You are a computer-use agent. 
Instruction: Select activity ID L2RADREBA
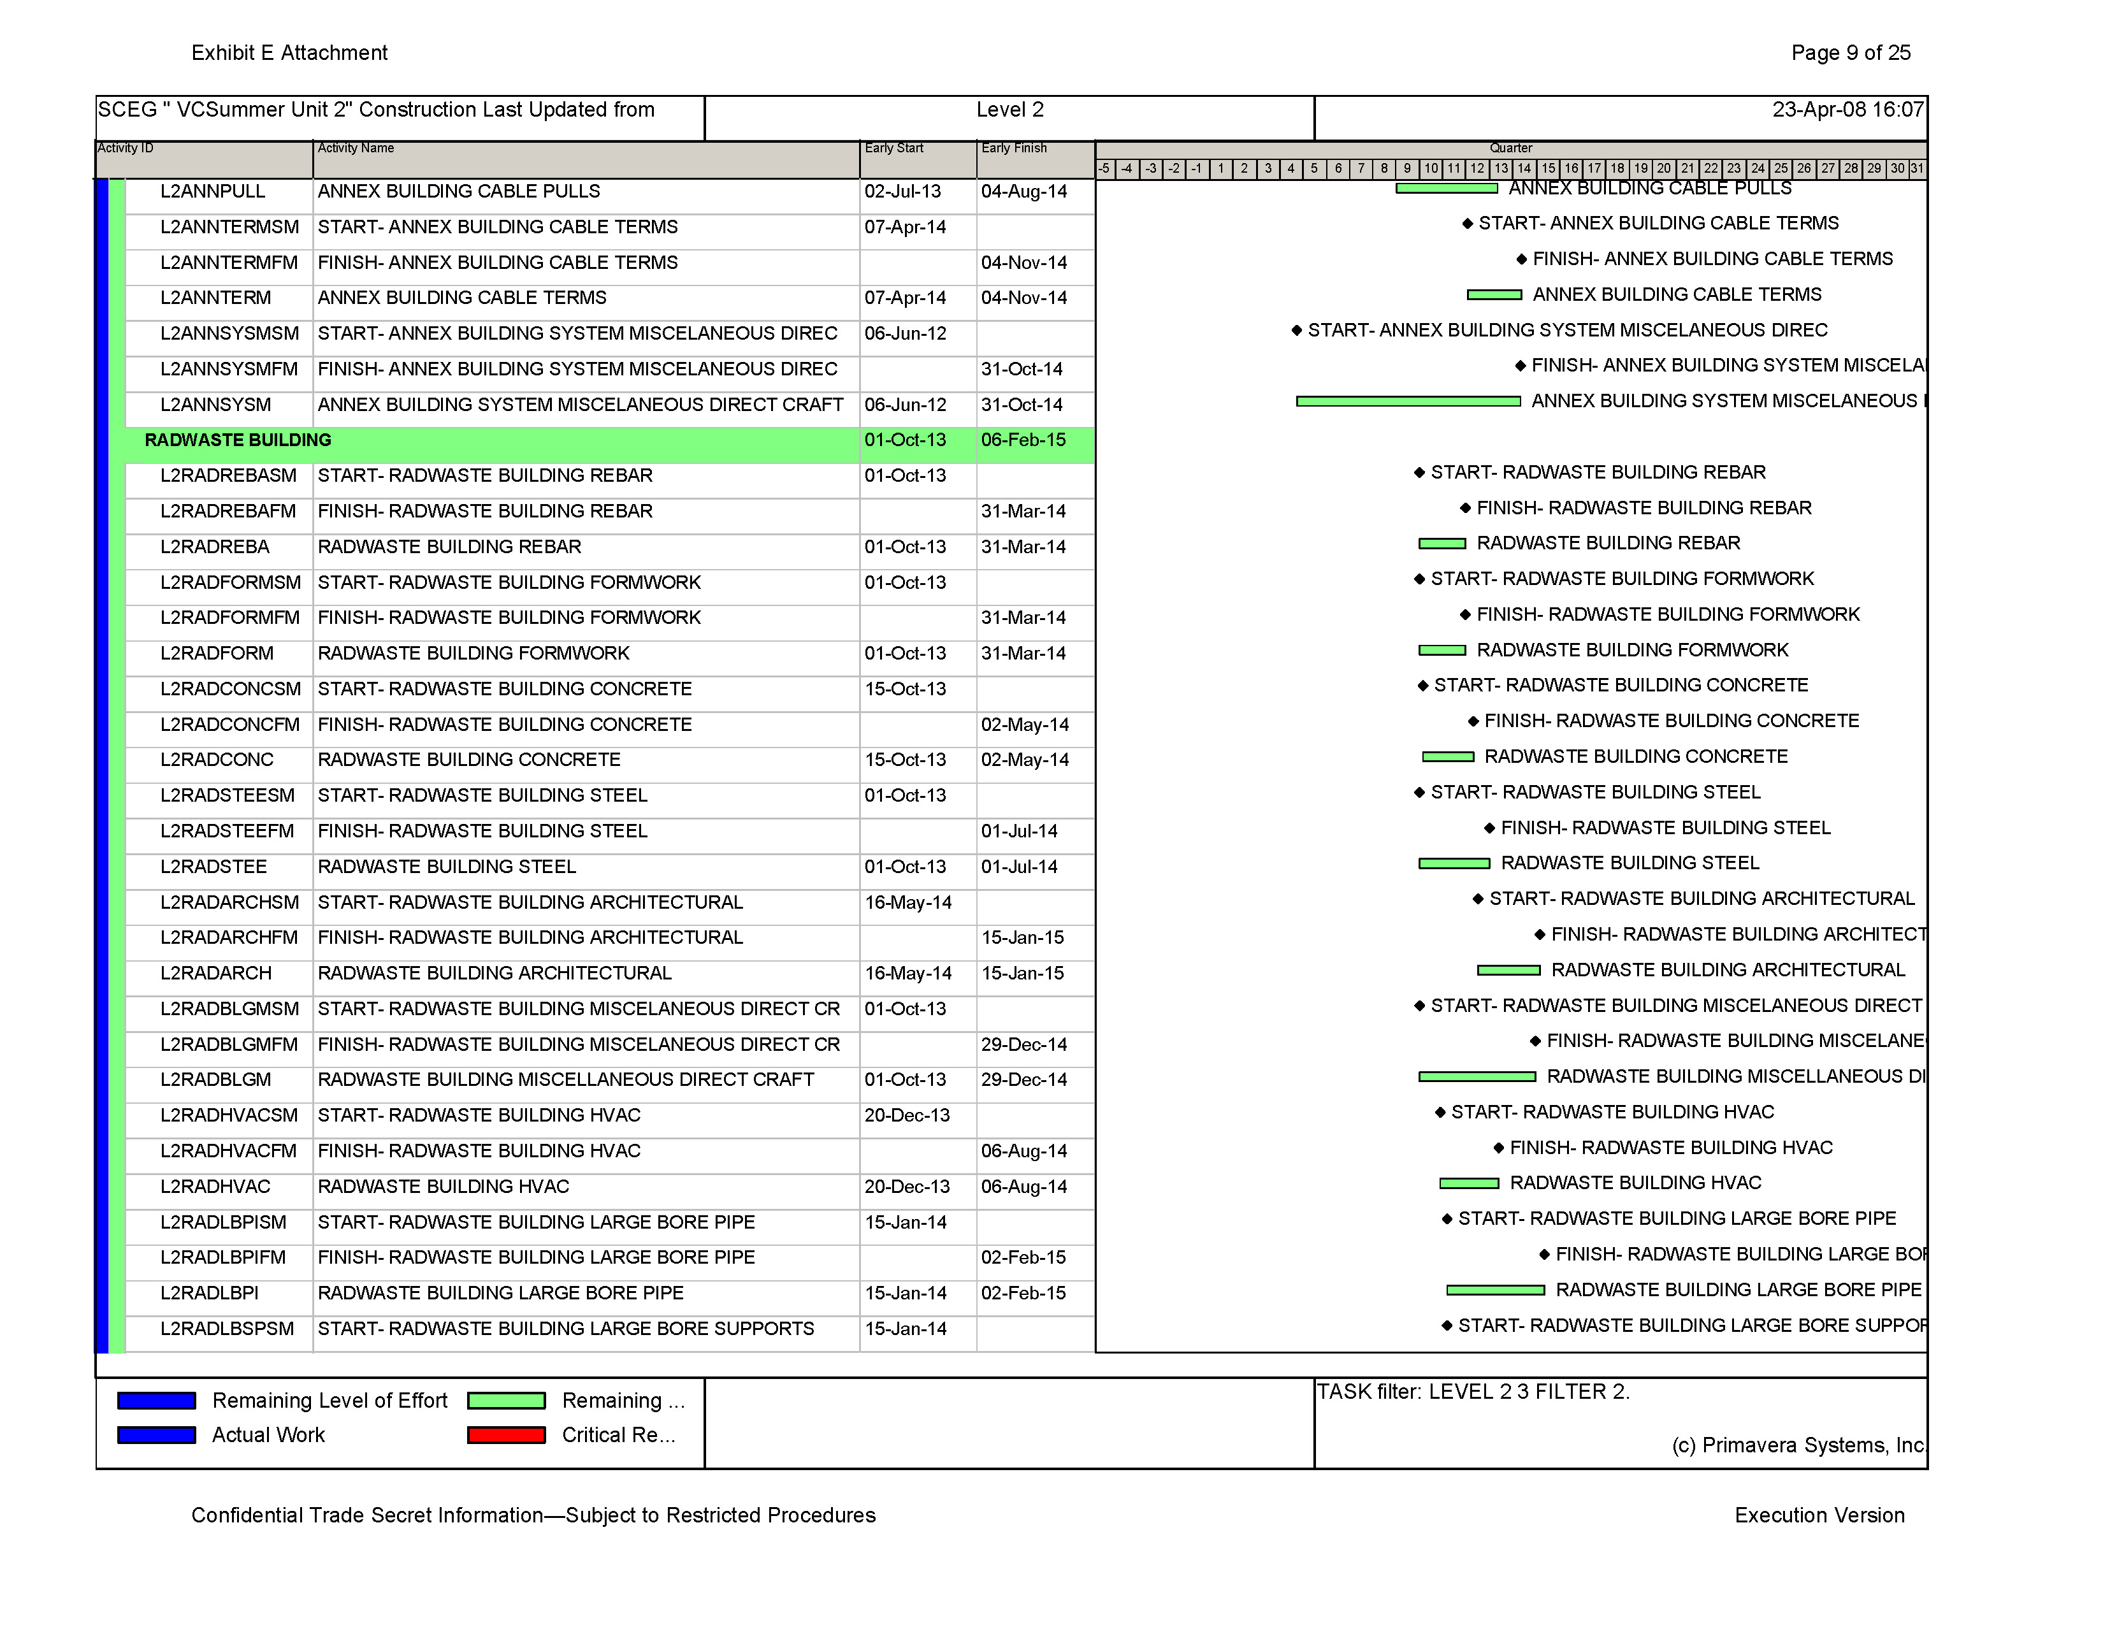click(x=215, y=547)
